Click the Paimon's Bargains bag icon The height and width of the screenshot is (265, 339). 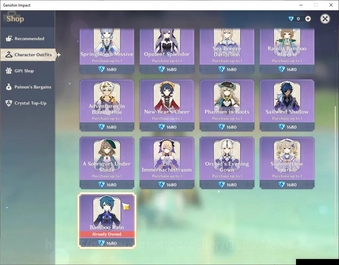pos(9,87)
